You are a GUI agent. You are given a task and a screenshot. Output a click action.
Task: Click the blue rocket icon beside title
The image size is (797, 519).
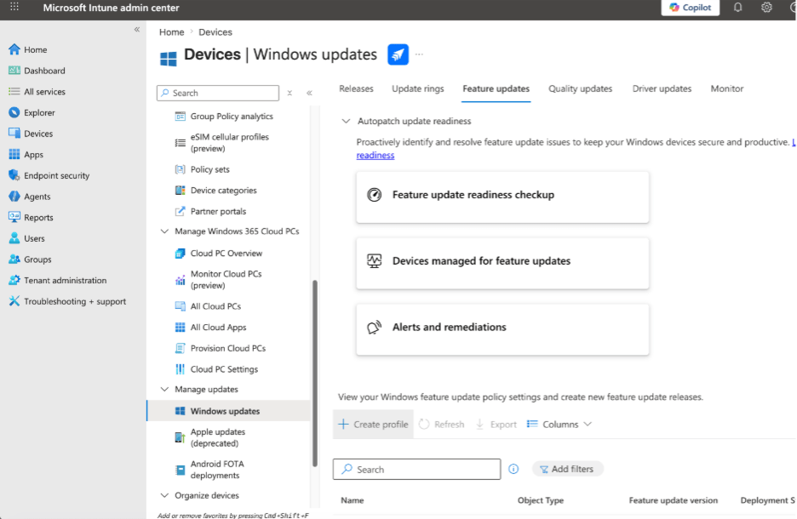pyautogui.click(x=398, y=54)
